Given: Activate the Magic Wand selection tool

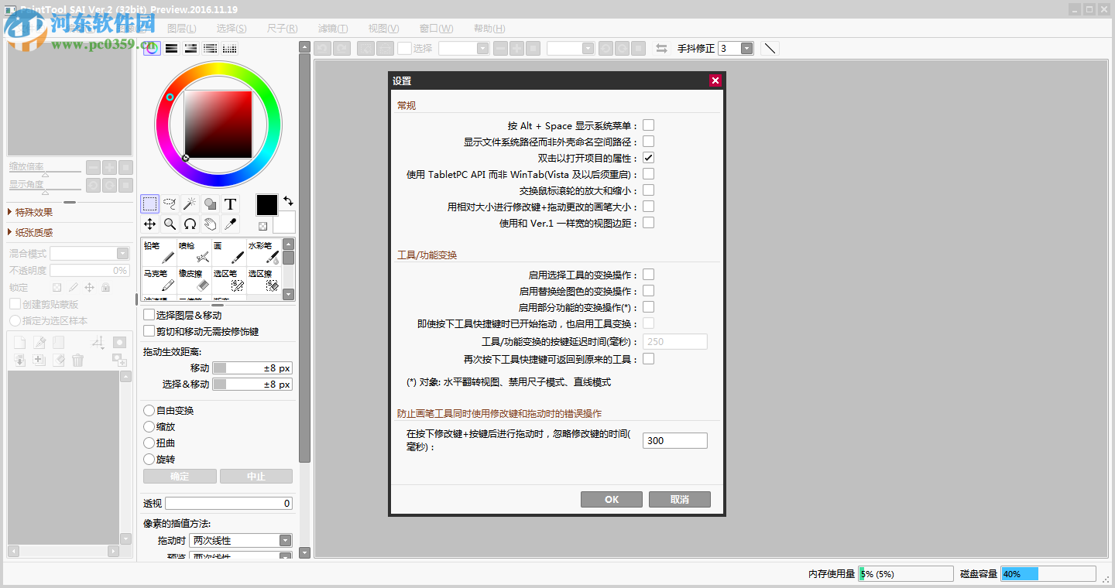Looking at the screenshot, I should [190, 203].
